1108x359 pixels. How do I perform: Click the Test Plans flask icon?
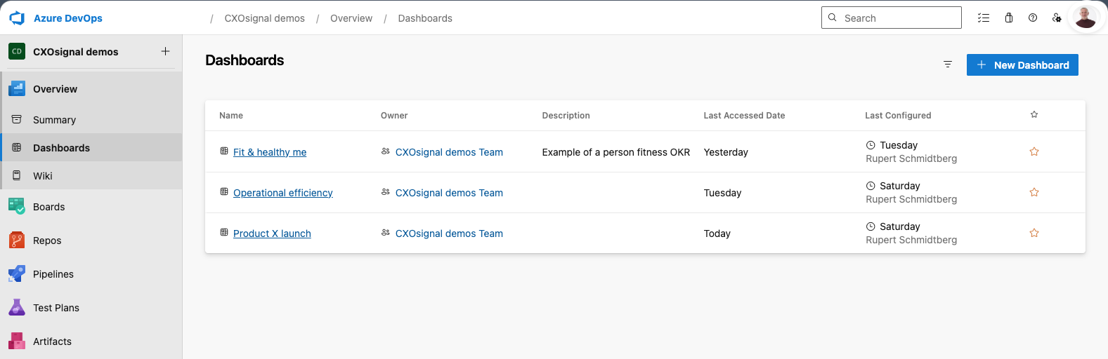[x=17, y=307]
